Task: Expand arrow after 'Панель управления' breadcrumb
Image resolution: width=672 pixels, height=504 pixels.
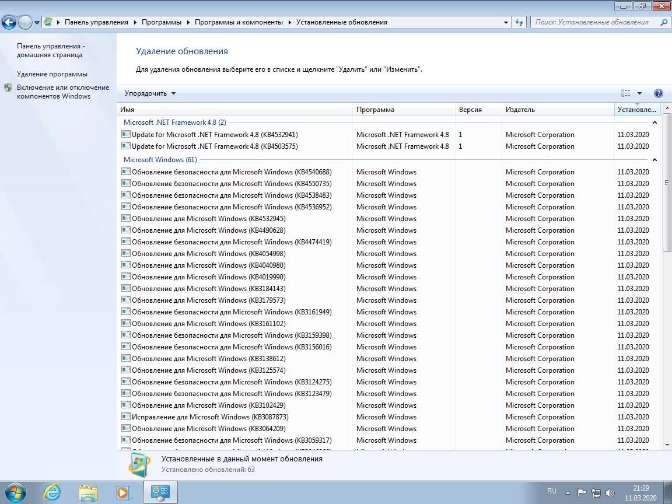Action: [135, 22]
